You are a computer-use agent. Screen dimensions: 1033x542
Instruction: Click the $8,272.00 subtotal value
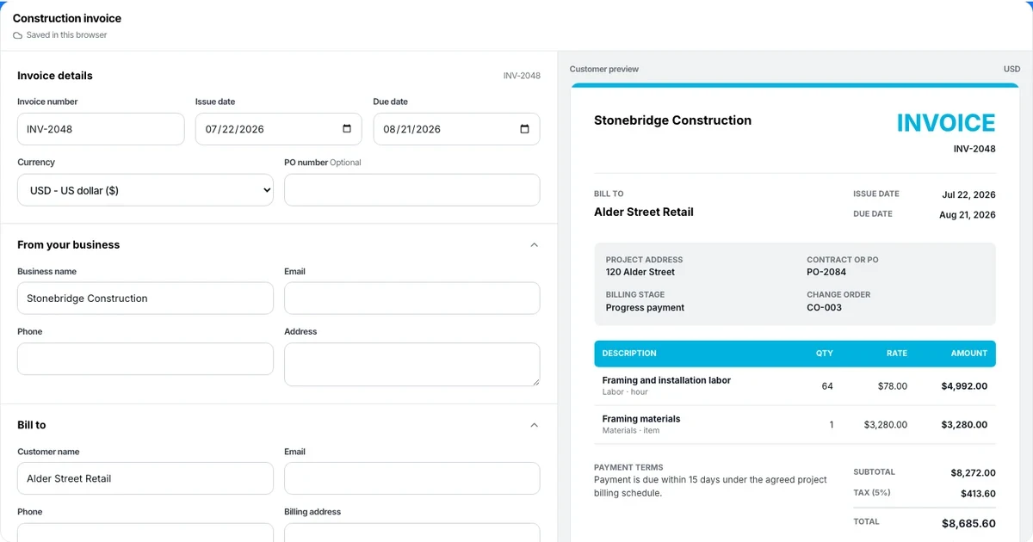click(973, 473)
